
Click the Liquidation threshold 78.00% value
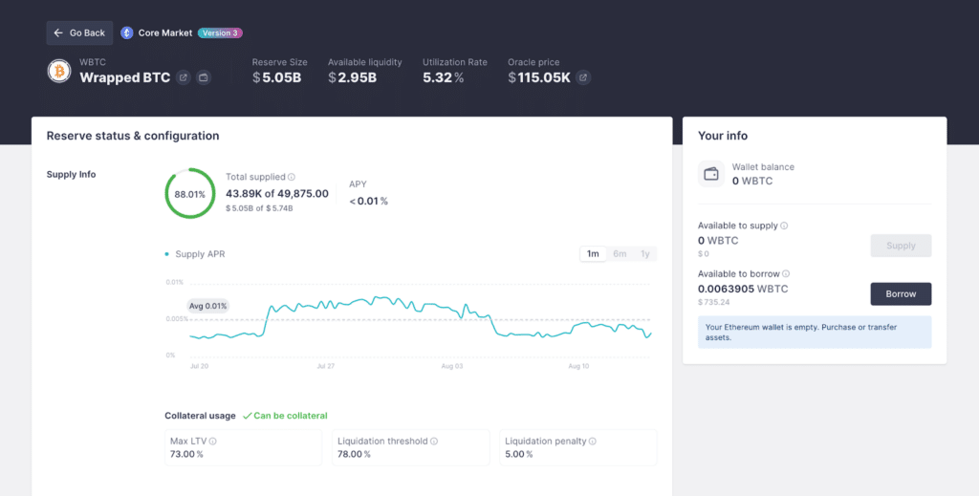pos(354,454)
